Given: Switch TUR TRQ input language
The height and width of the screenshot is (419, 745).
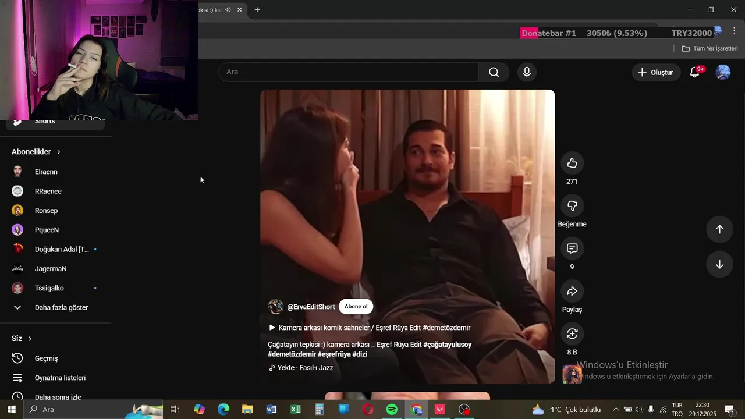Looking at the screenshot, I should (677, 410).
